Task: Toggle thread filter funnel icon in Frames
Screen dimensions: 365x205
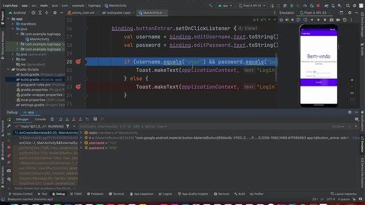Action: 67,126
